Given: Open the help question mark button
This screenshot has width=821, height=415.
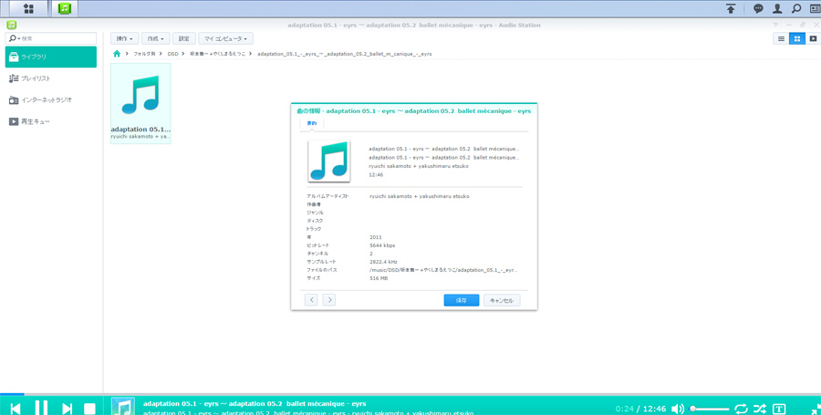Looking at the screenshot, I should coord(774,26).
